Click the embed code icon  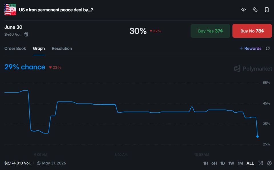click(x=243, y=10)
